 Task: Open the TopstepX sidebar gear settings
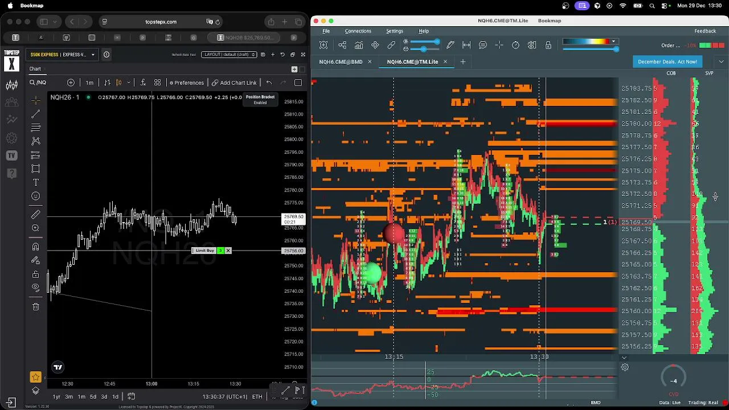[11, 138]
